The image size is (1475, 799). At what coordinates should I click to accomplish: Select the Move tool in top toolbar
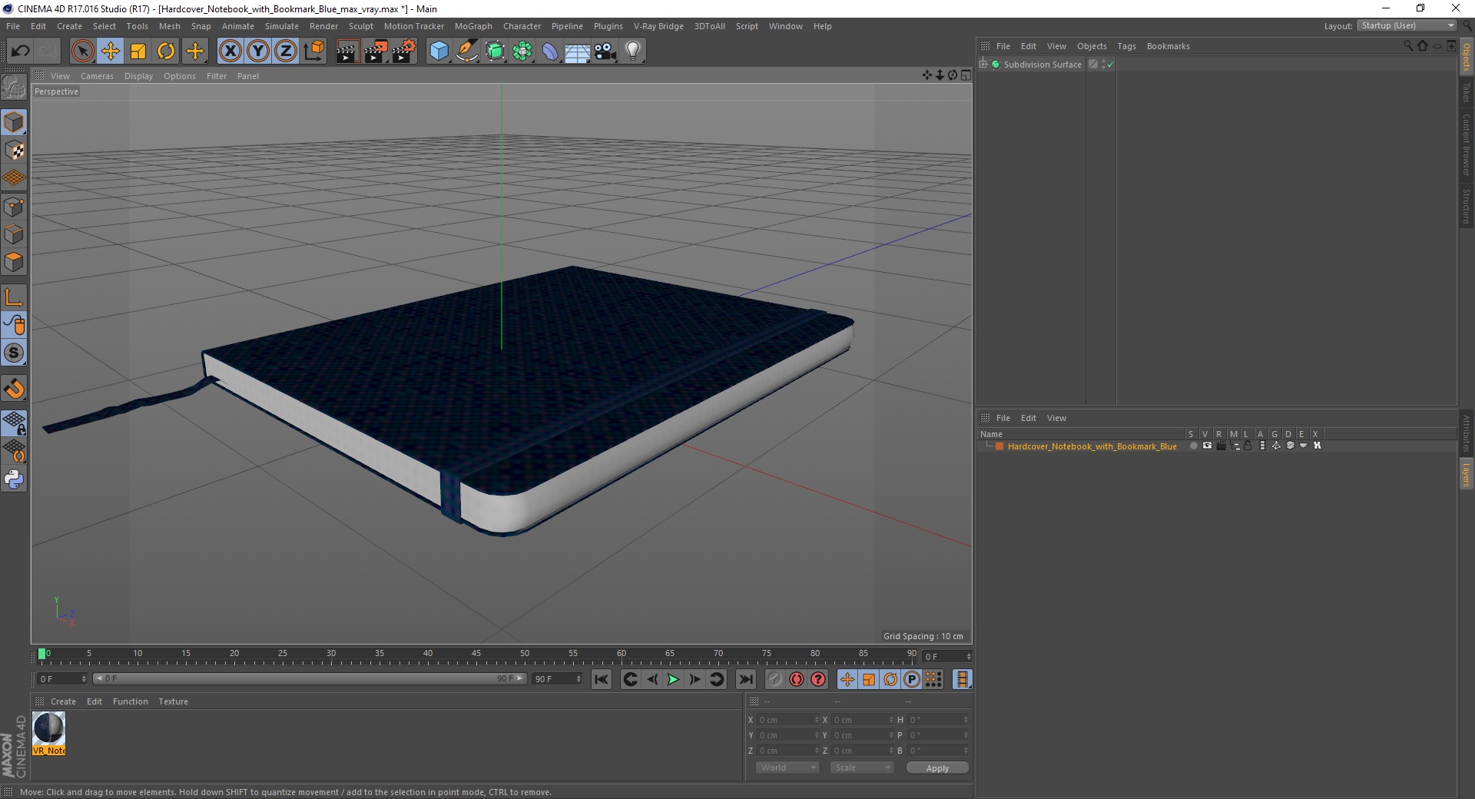coord(110,51)
